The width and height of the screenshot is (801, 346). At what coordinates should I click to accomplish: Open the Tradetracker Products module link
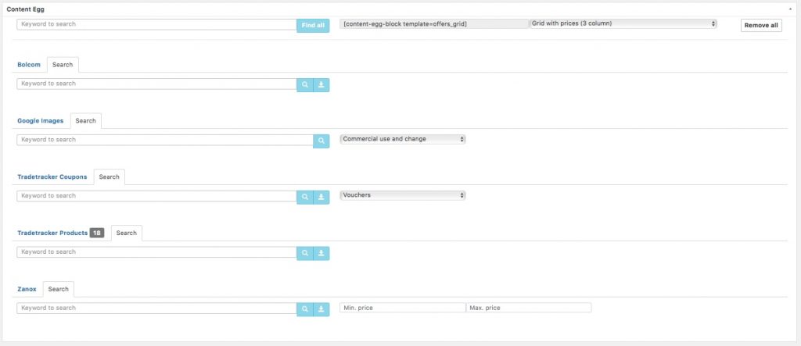pyautogui.click(x=52, y=234)
